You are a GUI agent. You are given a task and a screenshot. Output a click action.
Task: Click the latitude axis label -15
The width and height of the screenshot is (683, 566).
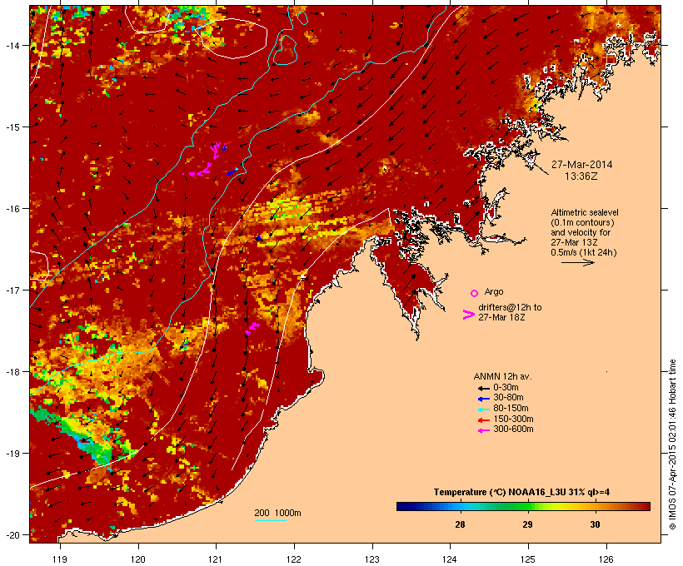[12, 127]
